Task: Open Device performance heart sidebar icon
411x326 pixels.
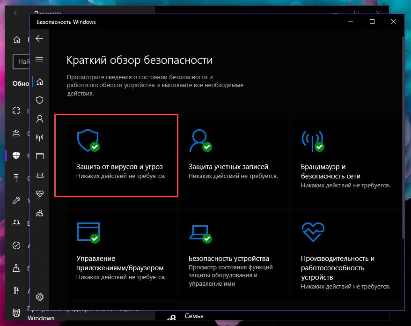Action: click(40, 194)
